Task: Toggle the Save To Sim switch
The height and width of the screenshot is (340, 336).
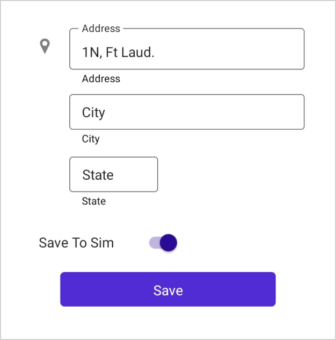Action: (x=163, y=243)
